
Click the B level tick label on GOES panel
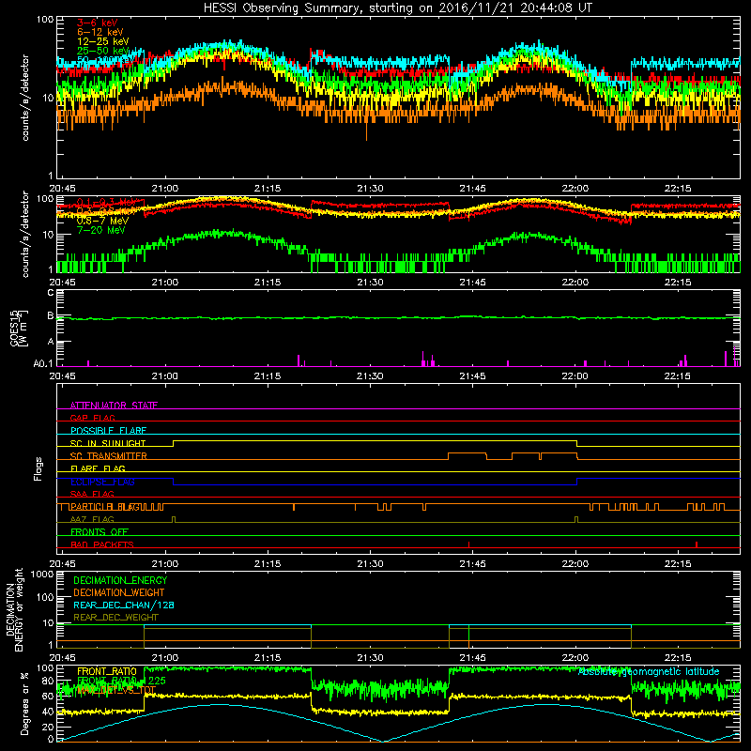coord(51,316)
